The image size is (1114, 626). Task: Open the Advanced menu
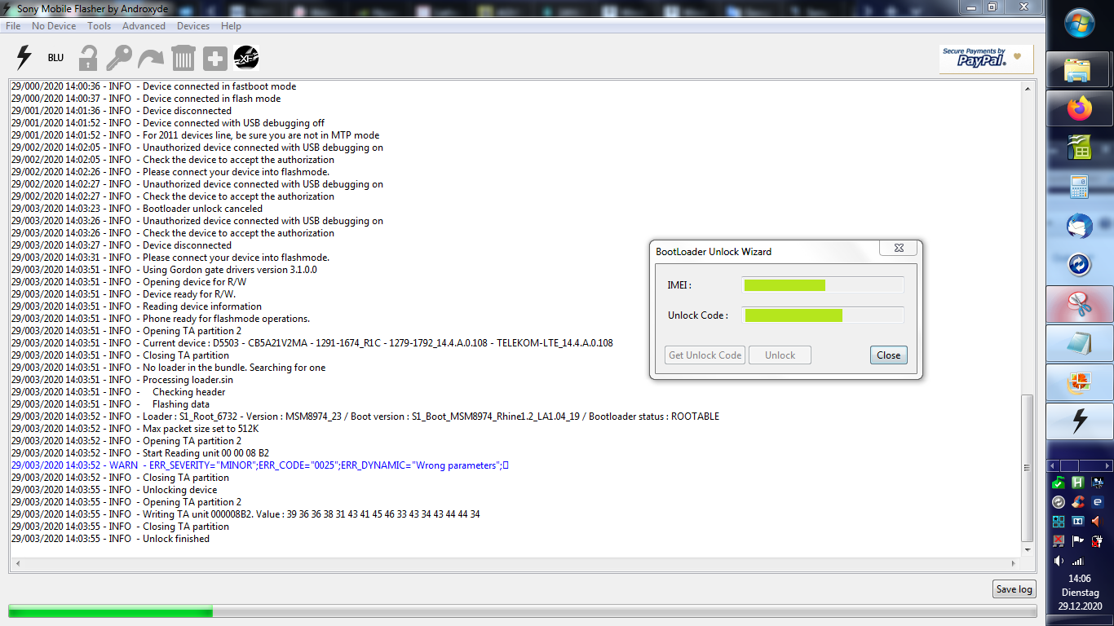point(144,26)
